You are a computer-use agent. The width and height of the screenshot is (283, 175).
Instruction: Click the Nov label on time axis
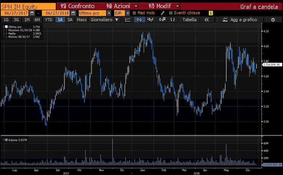(x=102, y=170)
